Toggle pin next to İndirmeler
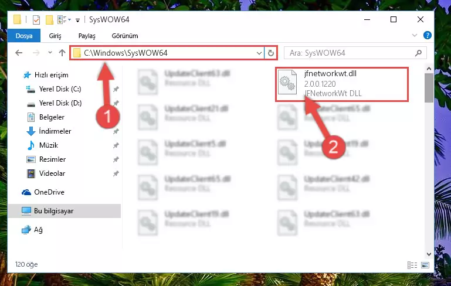The width and height of the screenshot is (451, 286). click(116, 131)
